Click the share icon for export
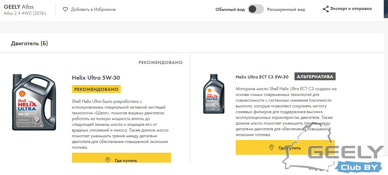 pyautogui.click(x=326, y=9)
